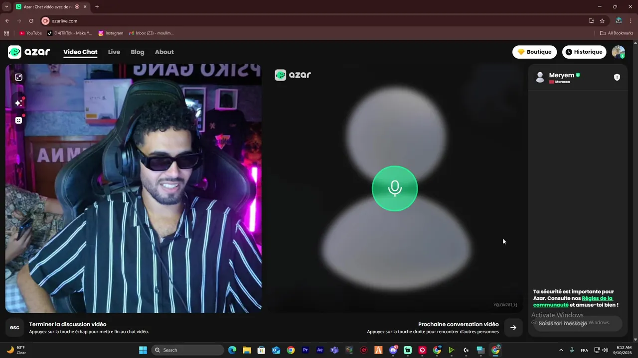The height and width of the screenshot is (358, 638).
Task: Open the About menu item
Action: click(x=164, y=52)
